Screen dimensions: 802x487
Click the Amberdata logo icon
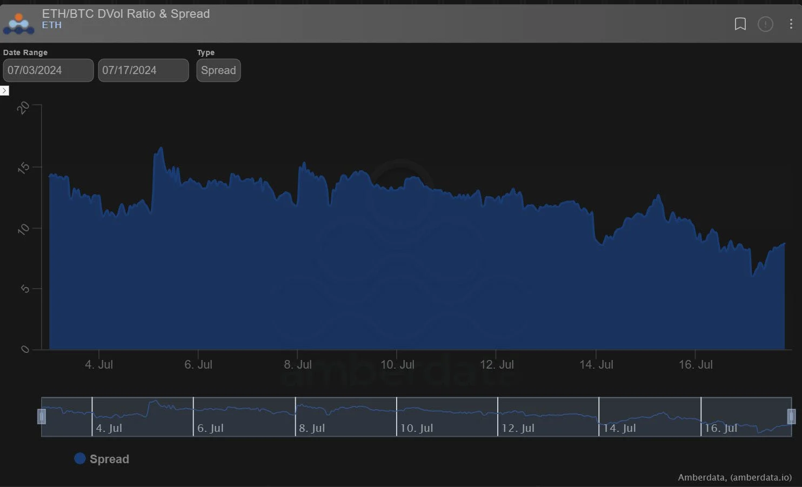tap(18, 24)
